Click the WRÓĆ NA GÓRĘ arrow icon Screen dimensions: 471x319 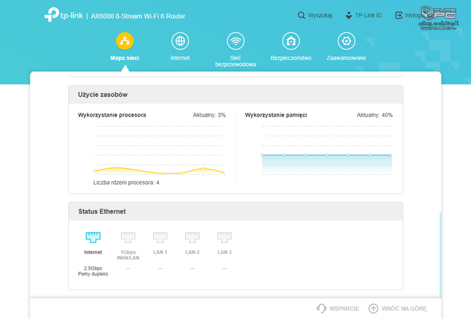click(373, 308)
